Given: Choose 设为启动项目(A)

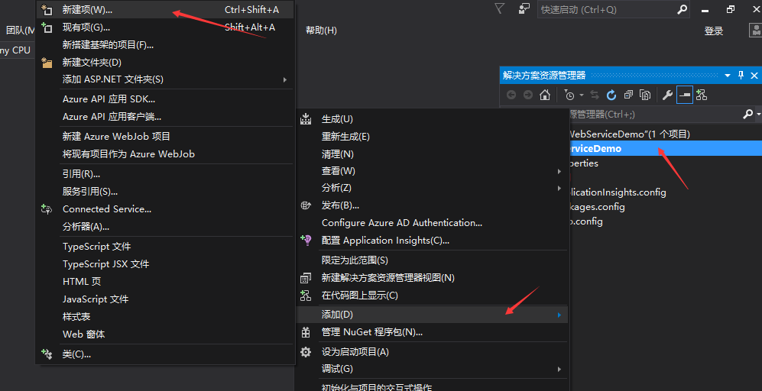Looking at the screenshot, I should click(x=432, y=351).
